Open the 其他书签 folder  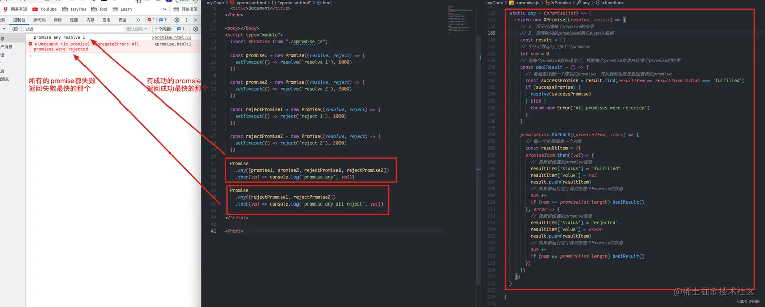tap(186, 9)
